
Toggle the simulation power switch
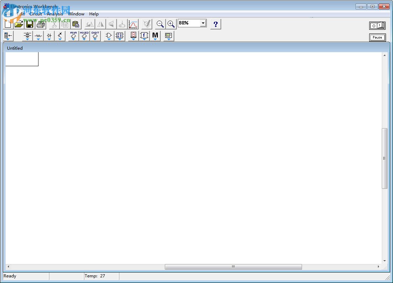coord(377,26)
